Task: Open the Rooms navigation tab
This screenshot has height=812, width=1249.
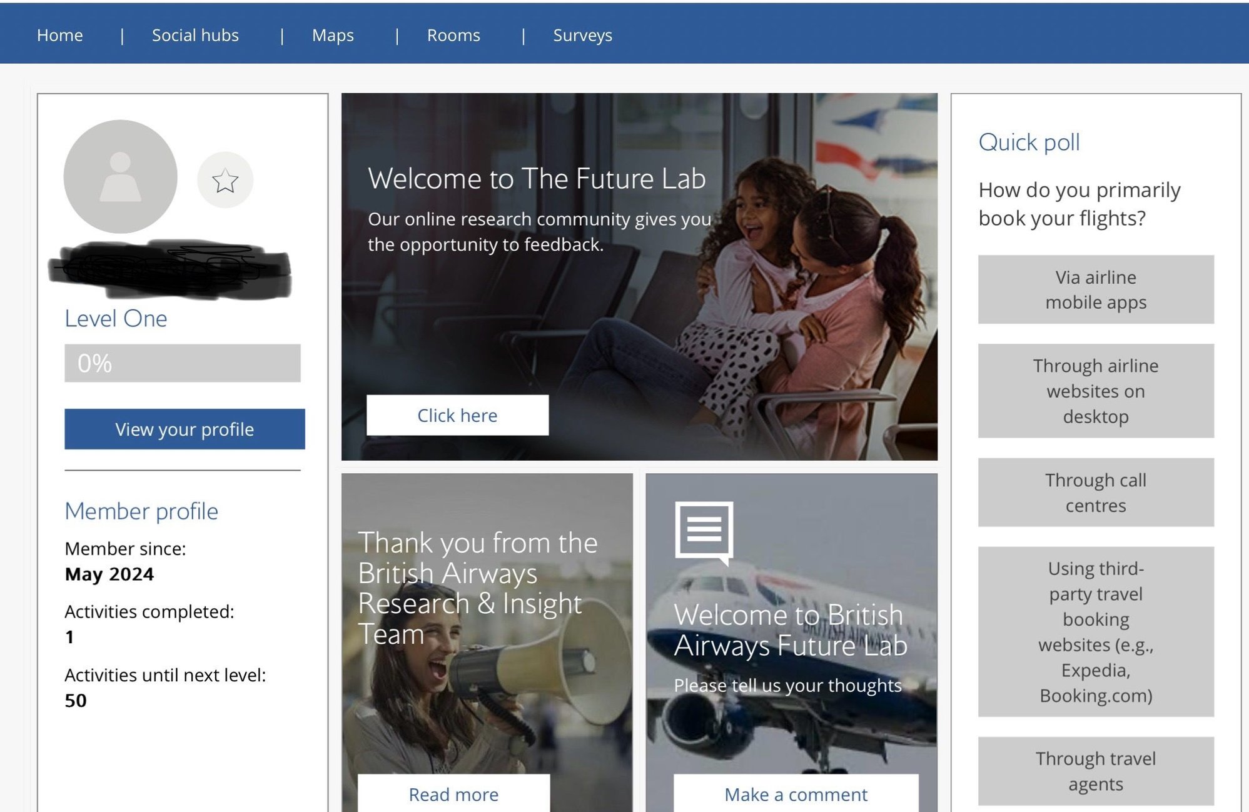Action: 453,35
